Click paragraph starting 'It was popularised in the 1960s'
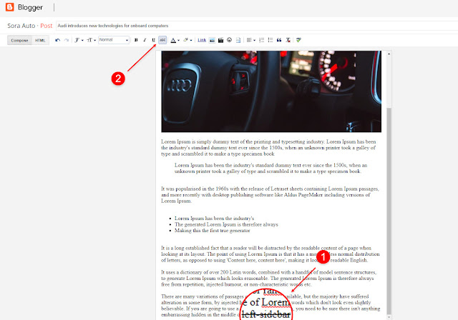Viewport: 458px width, 320px height. pyautogui.click(x=271, y=195)
